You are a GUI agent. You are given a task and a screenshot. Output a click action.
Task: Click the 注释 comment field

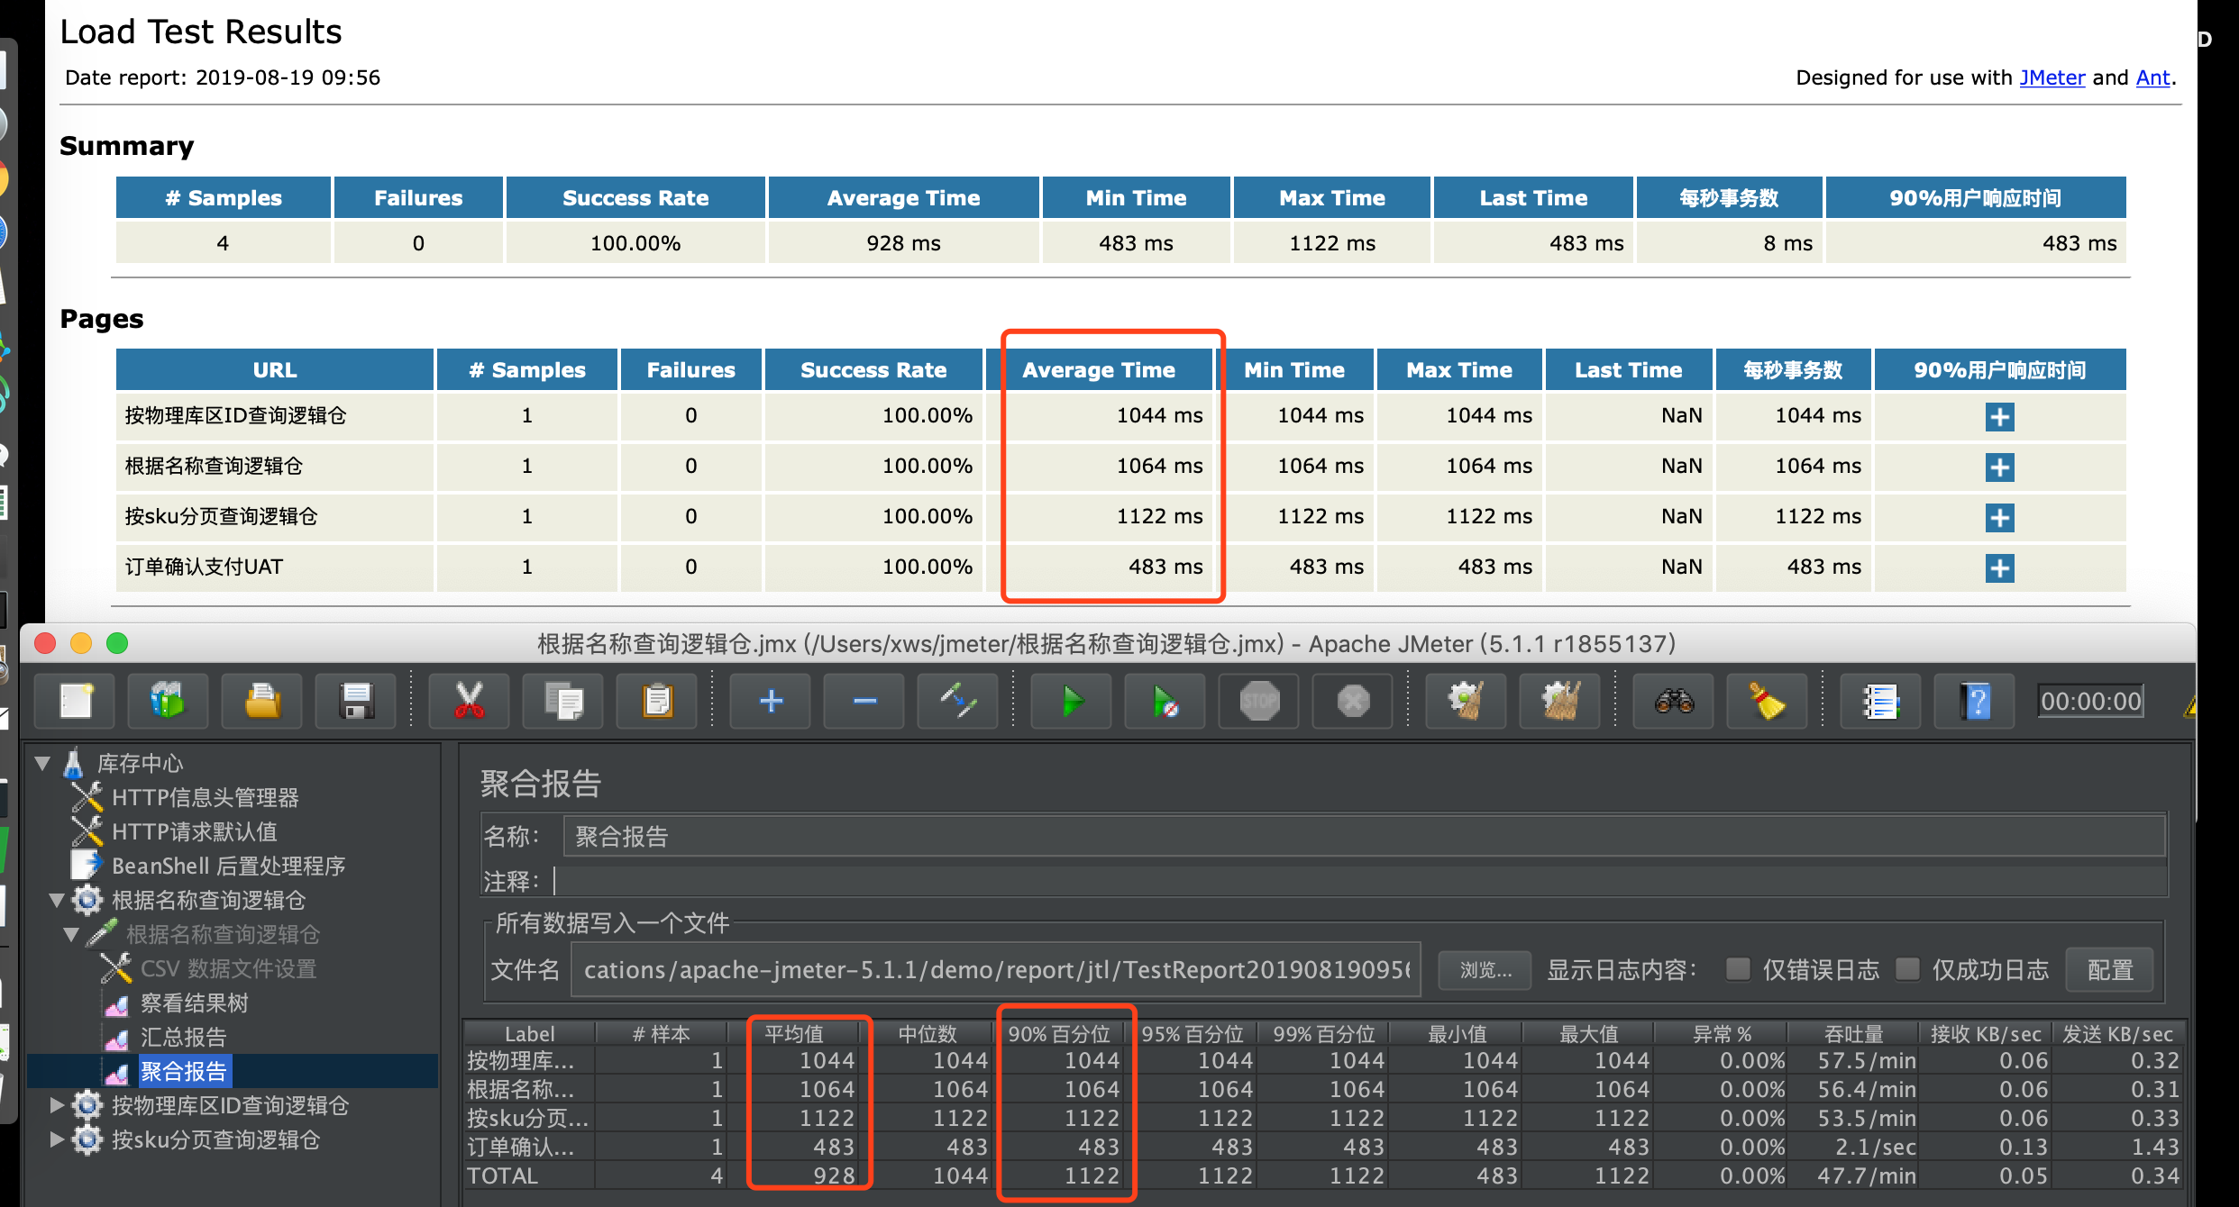(x=1359, y=880)
